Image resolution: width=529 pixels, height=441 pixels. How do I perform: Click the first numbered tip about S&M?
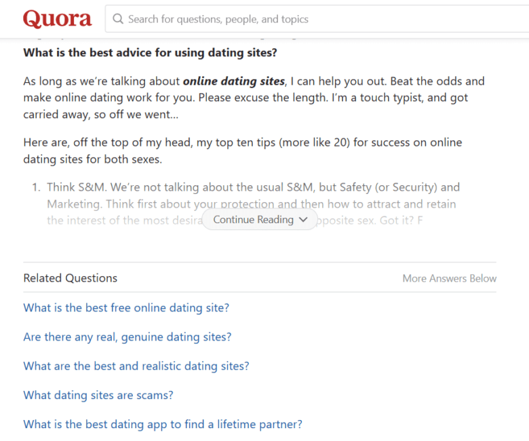253,204
